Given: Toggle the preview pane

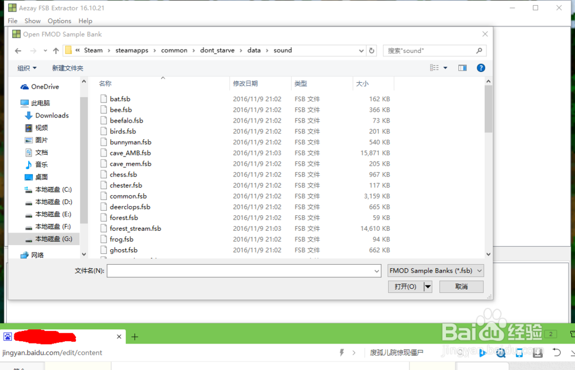Looking at the screenshot, I should (x=462, y=68).
